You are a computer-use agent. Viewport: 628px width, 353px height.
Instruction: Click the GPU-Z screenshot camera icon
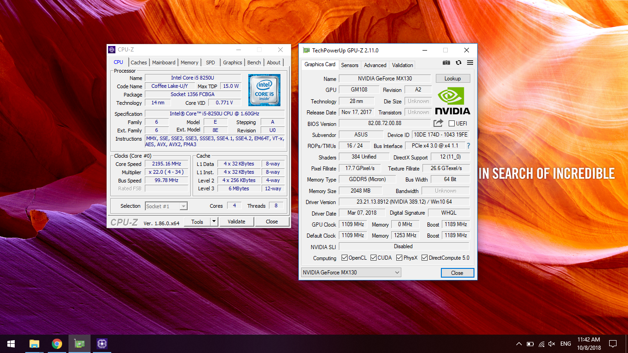click(446, 63)
